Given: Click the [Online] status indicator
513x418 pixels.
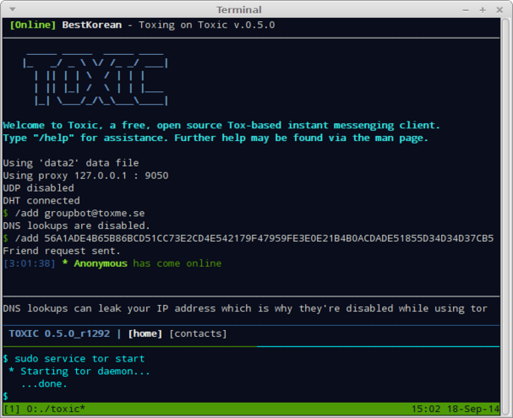Looking at the screenshot, I should click(32, 25).
